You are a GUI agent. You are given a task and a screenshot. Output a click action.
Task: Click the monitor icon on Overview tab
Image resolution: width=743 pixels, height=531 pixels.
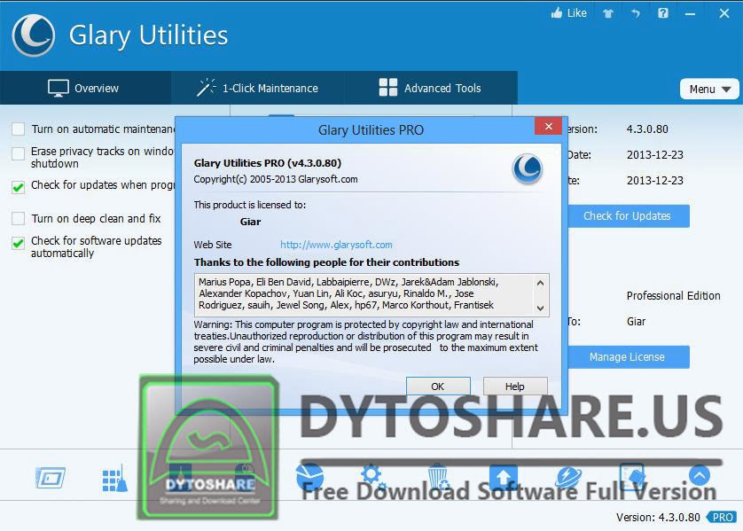[x=59, y=88]
